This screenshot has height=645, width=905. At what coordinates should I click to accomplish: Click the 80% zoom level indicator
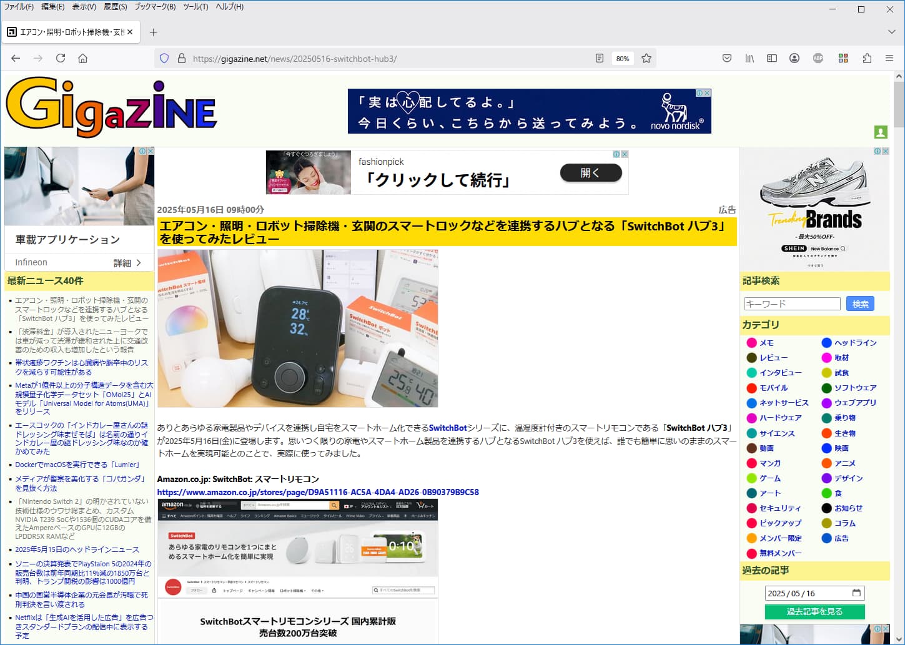[x=623, y=59]
